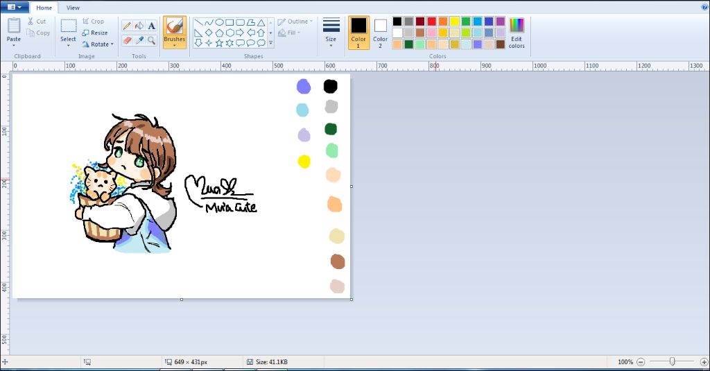Expand the Brushes dropdown arrow
Viewport: 710px width, 371px height.
click(x=174, y=46)
